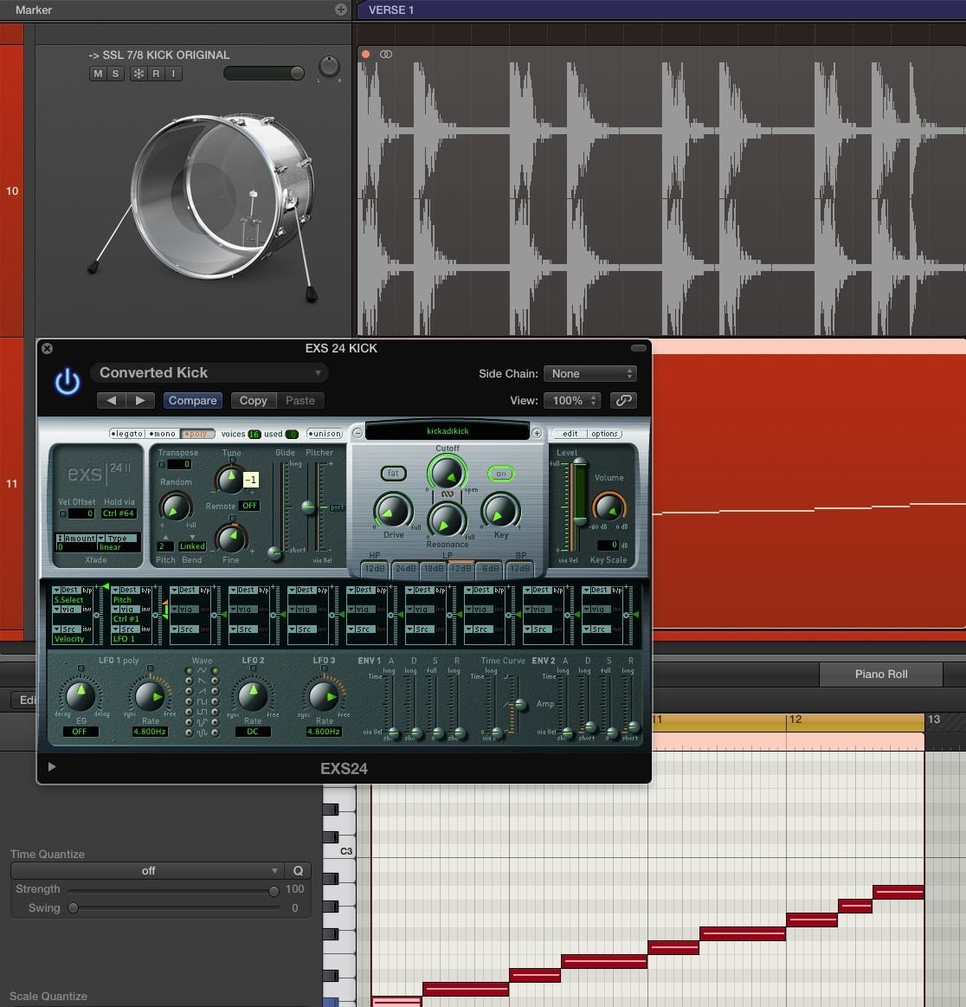Mute the SSL 7/8 KICK ORIGINAL track
The width and height of the screenshot is (966, 1007).
98,74
